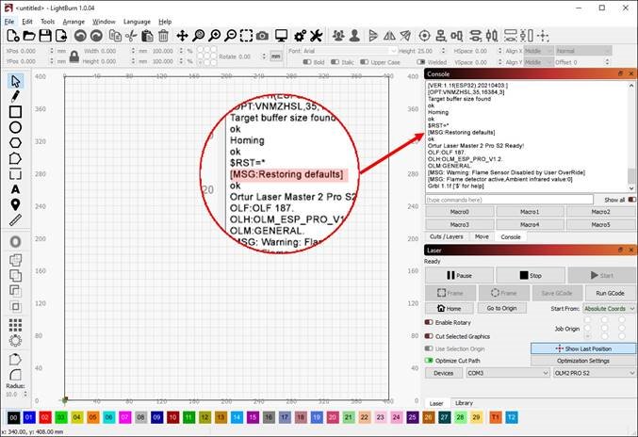The height and width of the screenshot is (437, 638).
Task: Open the COM3 port dropdown
Action: pos(508,373)
